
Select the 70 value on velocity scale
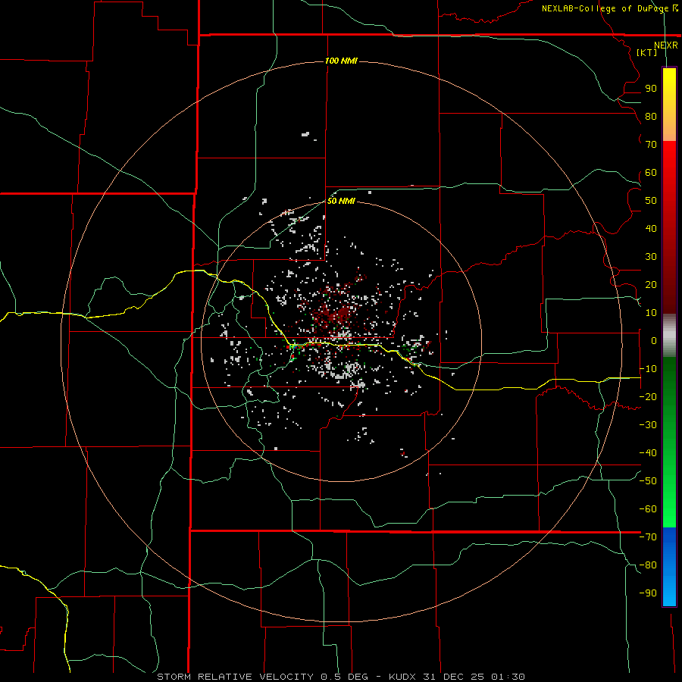click(x=651, y=145)
